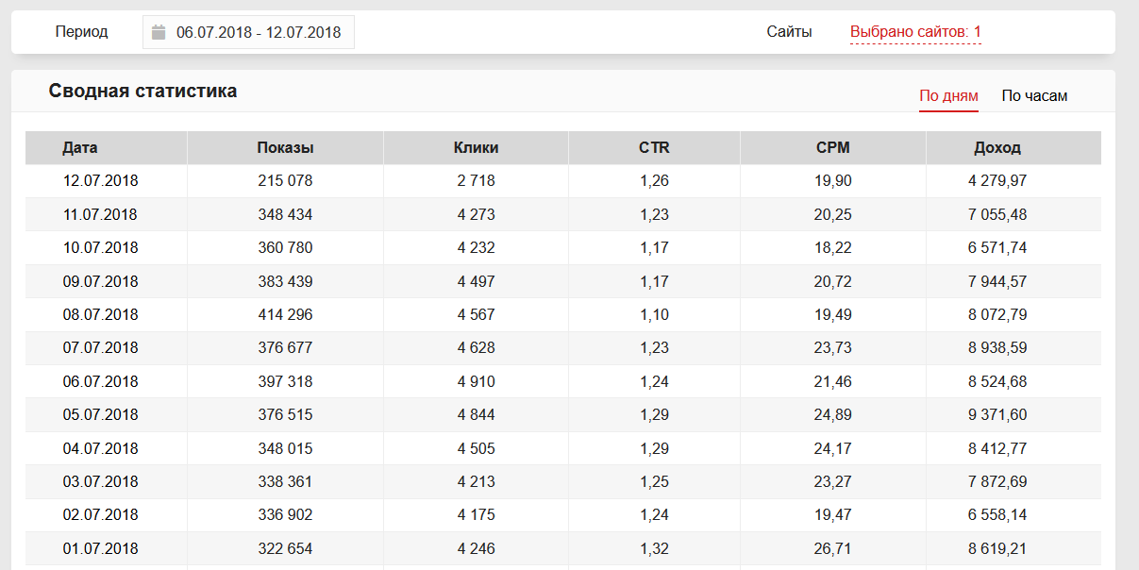Image resolution: width=1139 pixels, height=570 pixels.
Task: Open the 'Выбрано сайтов: 1' site selector
Action: coord(914,32)
